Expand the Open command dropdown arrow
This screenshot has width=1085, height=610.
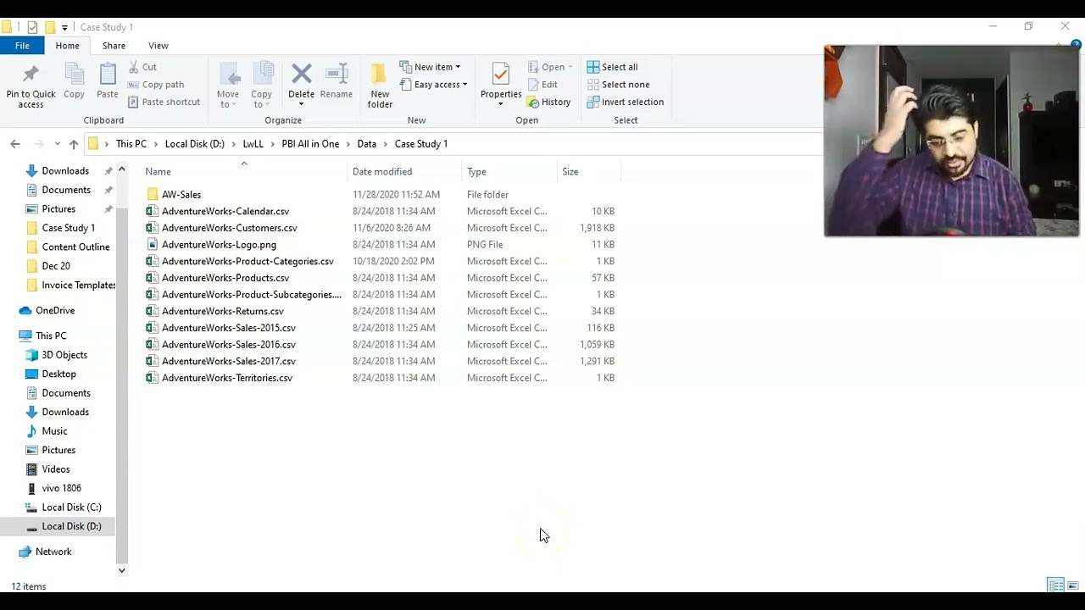click(570, 67)
